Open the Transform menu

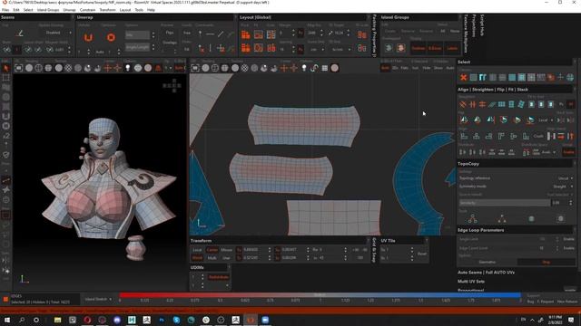pyautogui.click(x=107, y=10)
